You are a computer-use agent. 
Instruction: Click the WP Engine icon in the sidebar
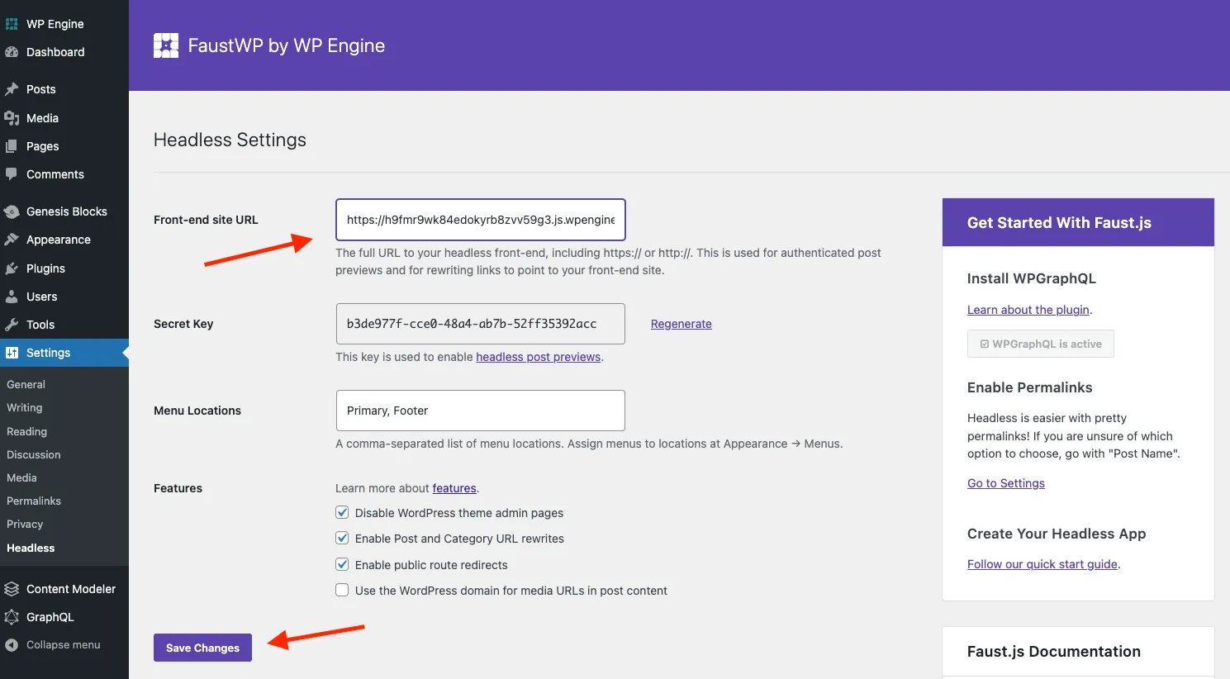pyautogui.click(x=12, y=23)
